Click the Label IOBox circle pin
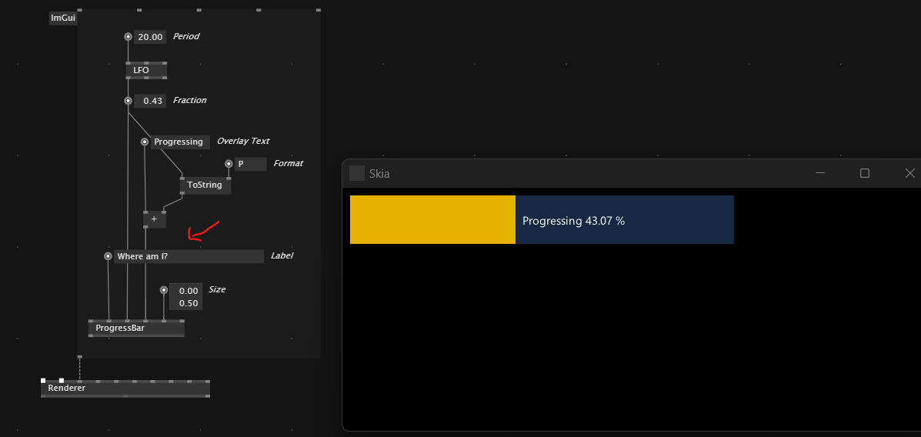The image size is (921, 437). pos(108,256)
